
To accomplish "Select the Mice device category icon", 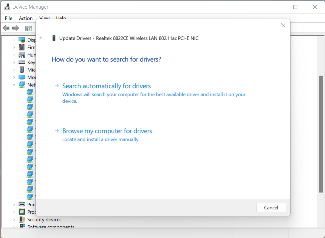I will 22,70.
